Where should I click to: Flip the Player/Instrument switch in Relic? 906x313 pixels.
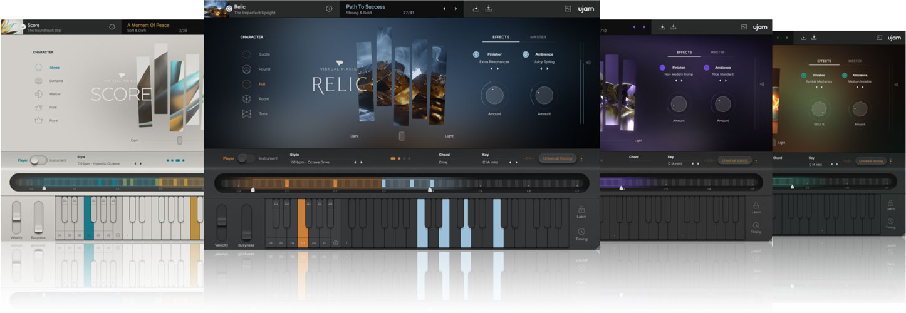click(246, 158)
